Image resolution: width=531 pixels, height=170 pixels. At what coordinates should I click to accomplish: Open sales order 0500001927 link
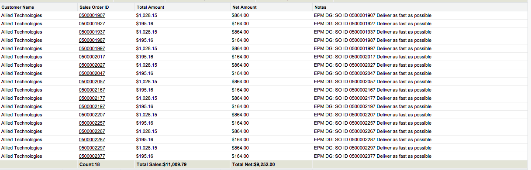tap(92, 24)
